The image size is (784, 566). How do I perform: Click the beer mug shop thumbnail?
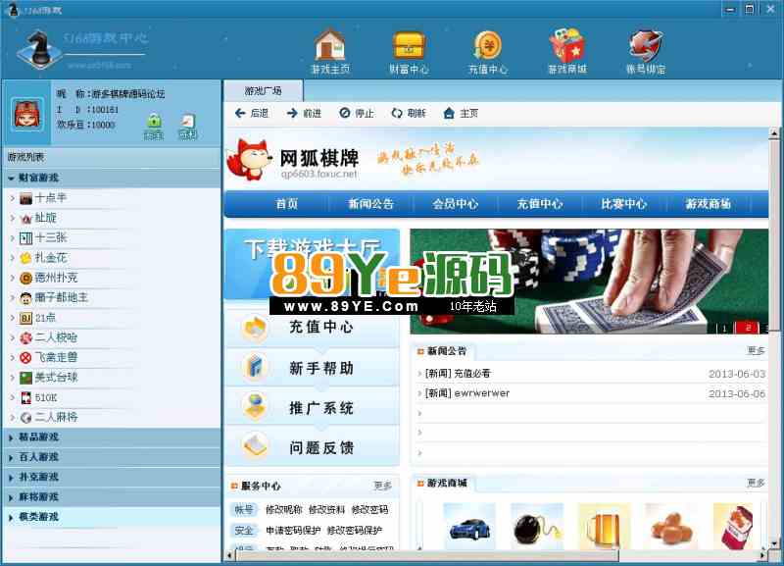(x=604, y=527)
